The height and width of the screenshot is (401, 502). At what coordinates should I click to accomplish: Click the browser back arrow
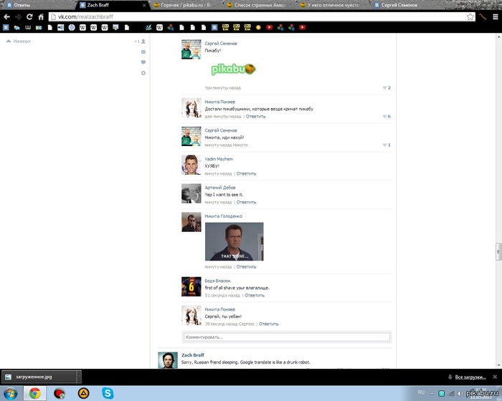coord(7,16)
